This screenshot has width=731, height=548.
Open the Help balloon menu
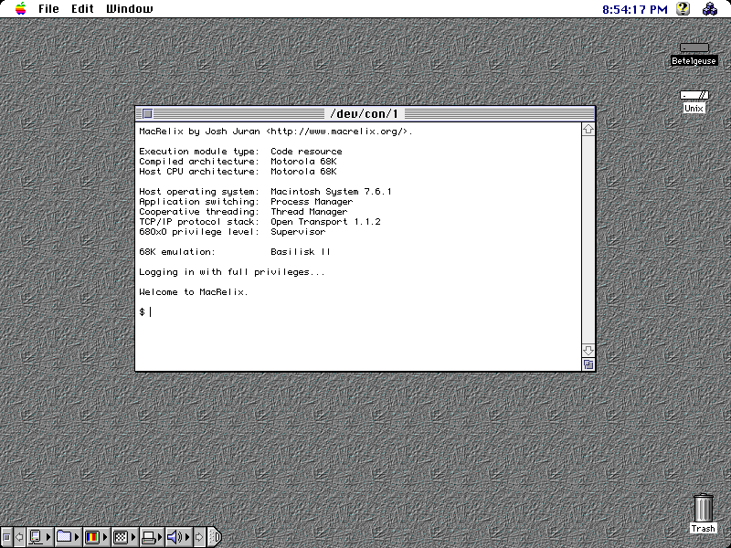click(x=683, y=9)
